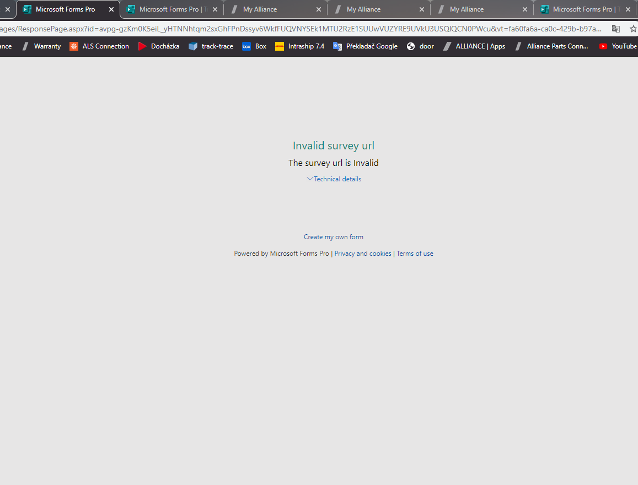Image resolution: width=638 pixels, height=485 pixels.
Task: Bookmark this page with the star icon
Action: pos(632,29)
